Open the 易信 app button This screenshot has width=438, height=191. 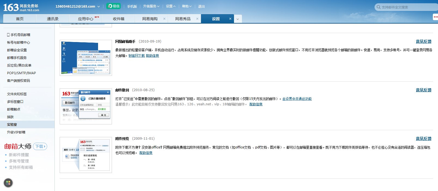[x=114, y=6]
